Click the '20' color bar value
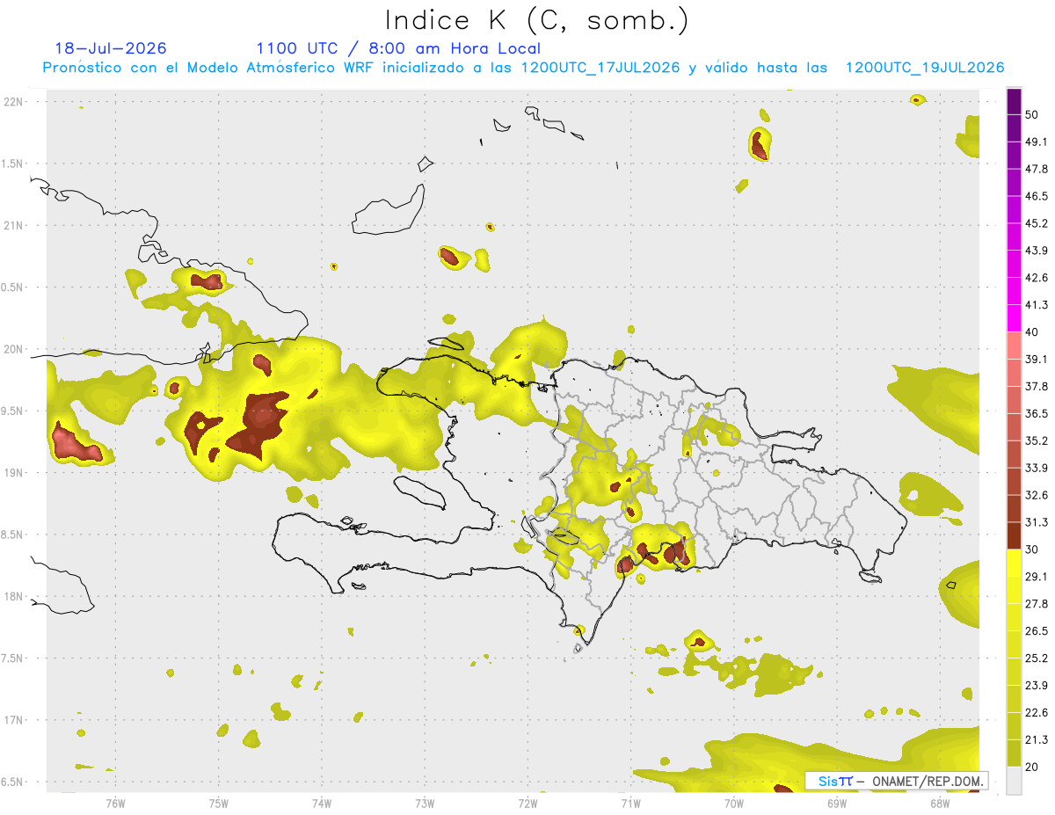 point(1033,767)
